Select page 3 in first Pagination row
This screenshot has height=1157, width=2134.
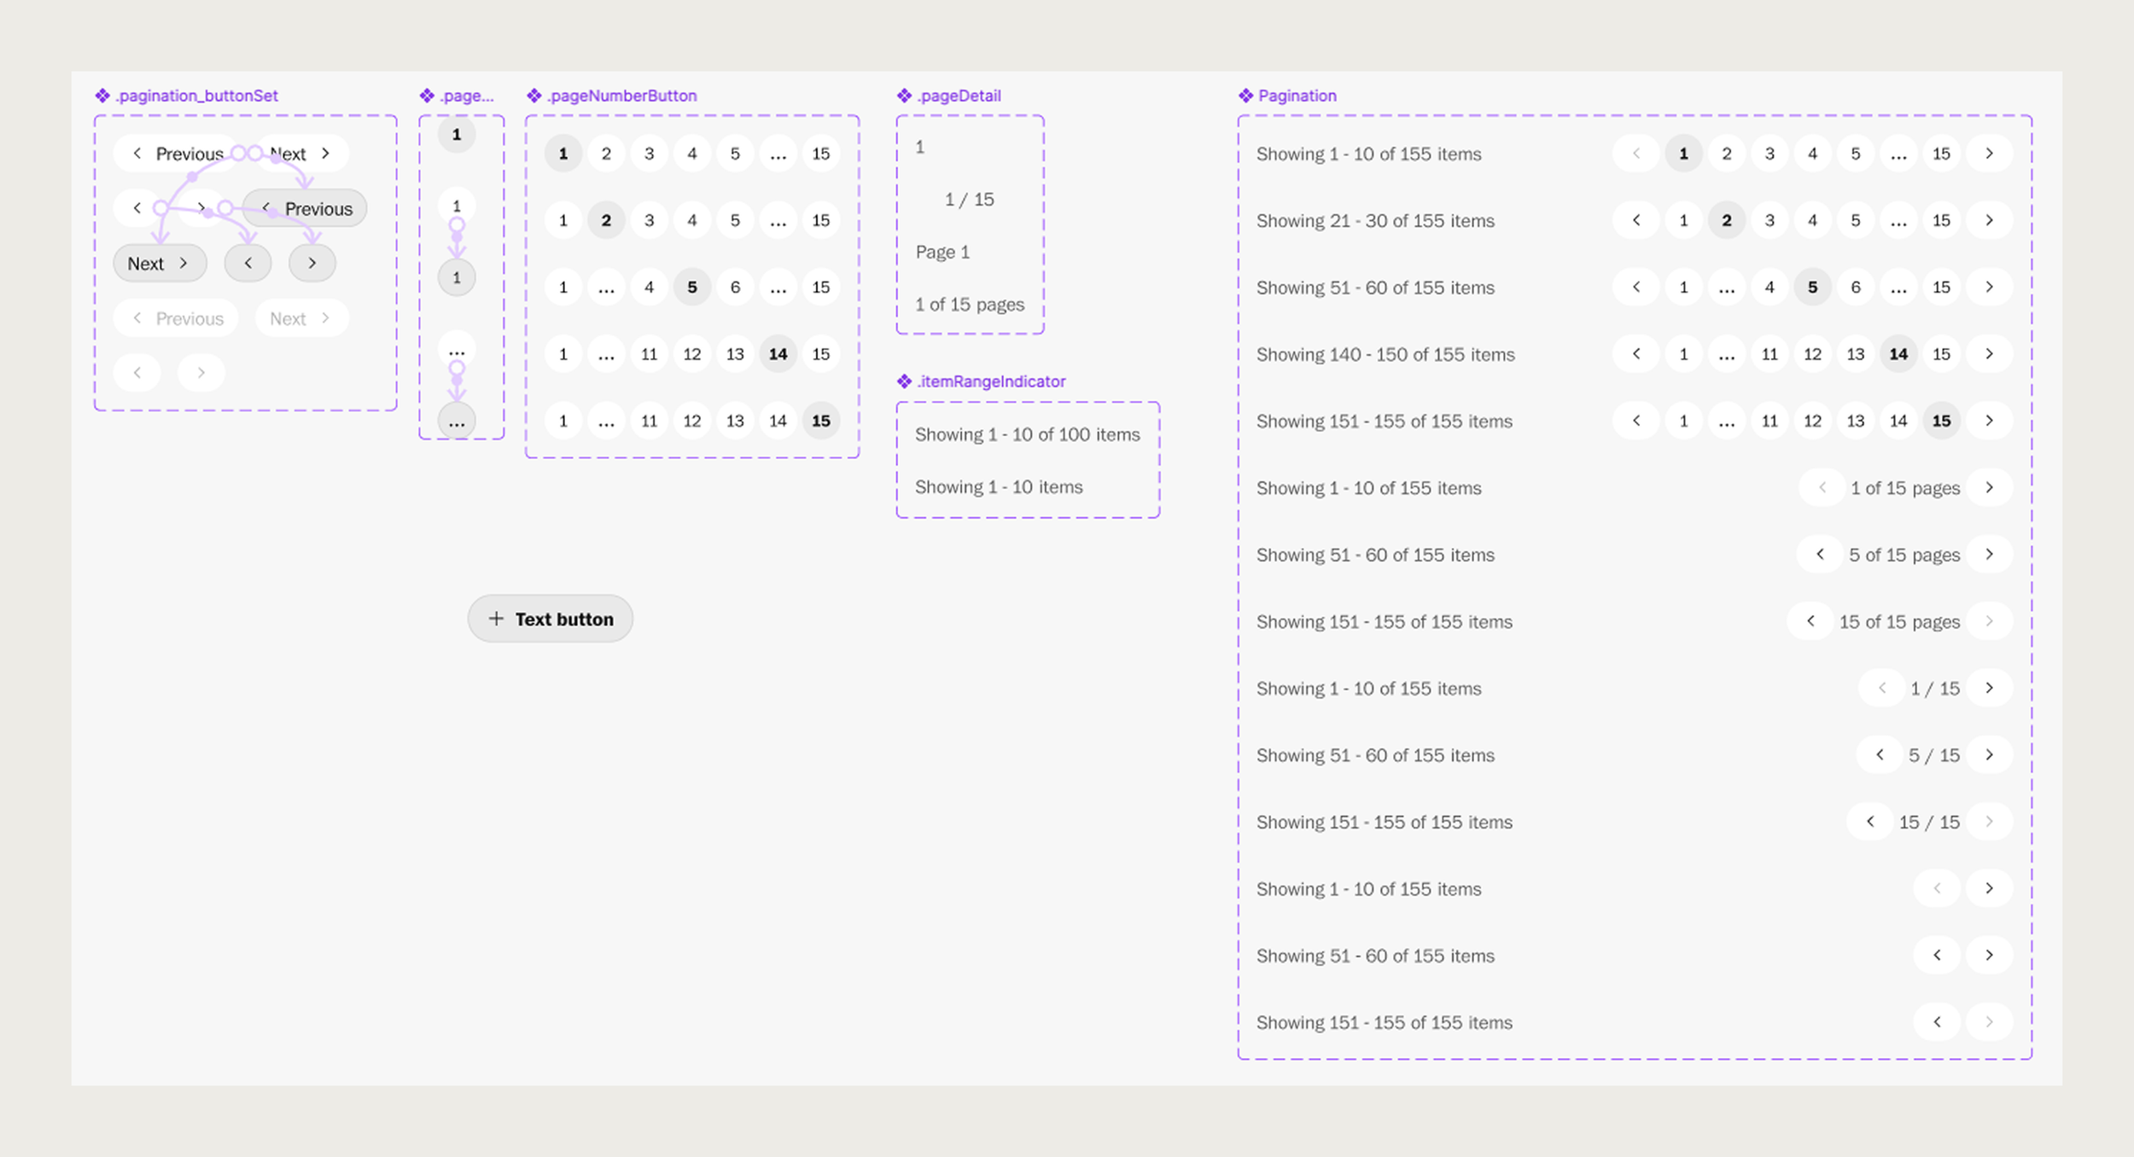coord(1770,154)
